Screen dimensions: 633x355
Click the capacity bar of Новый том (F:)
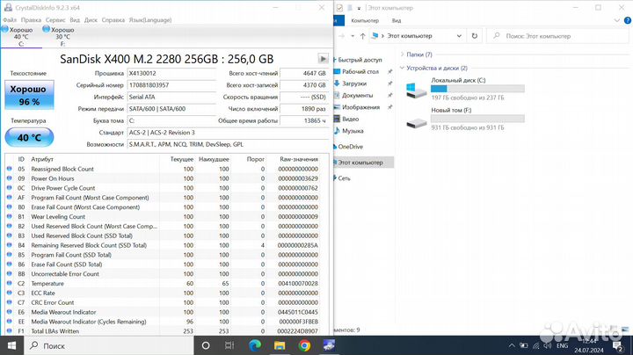(x=477, y=119)
